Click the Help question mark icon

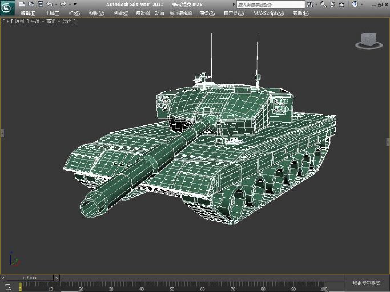(x=355, y=5)
